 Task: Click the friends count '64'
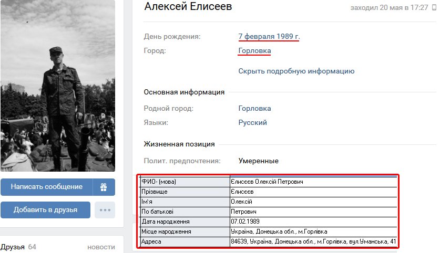32,247
